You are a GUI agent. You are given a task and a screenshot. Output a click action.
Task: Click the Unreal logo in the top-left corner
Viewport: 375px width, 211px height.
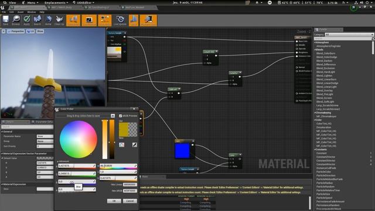tap(2, 8)
